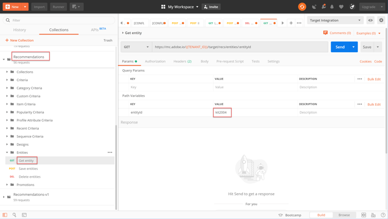
Task: Expand the Get entity request title
Action: pos(123,33)
